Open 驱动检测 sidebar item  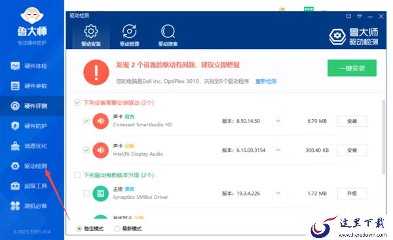click(x=29, y=166)
